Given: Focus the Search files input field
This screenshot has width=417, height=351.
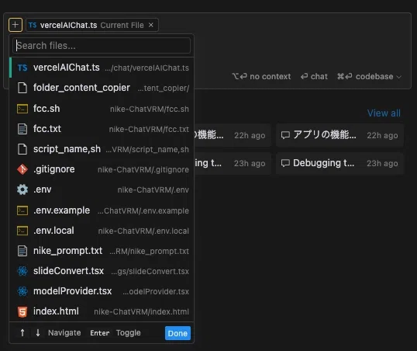Looking at the screenshot, I should pyautogui.click(x=102, y=46).
